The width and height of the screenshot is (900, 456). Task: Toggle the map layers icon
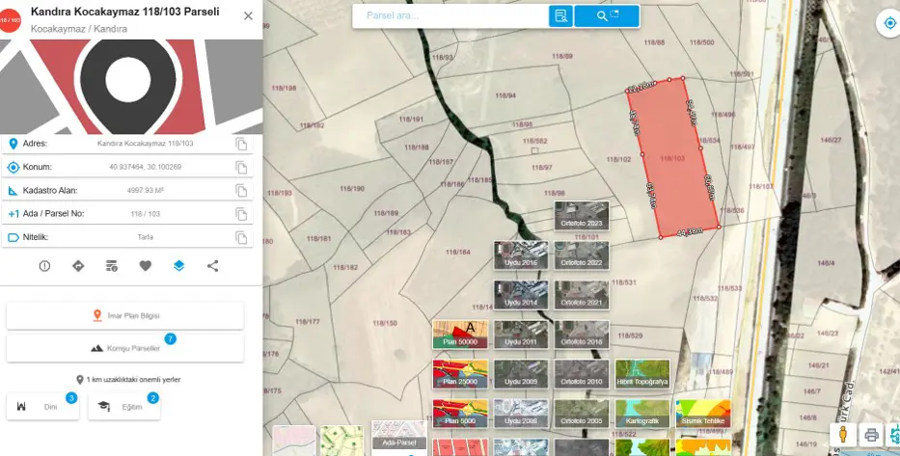click(179, 265)
